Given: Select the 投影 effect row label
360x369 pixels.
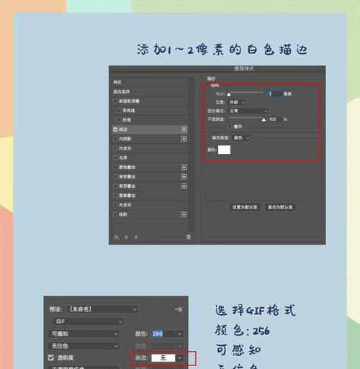Looking at the screenshot, I should pos(123,214).
